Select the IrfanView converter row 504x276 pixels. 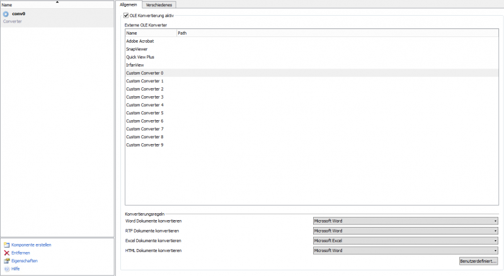[x=135, y=65]
